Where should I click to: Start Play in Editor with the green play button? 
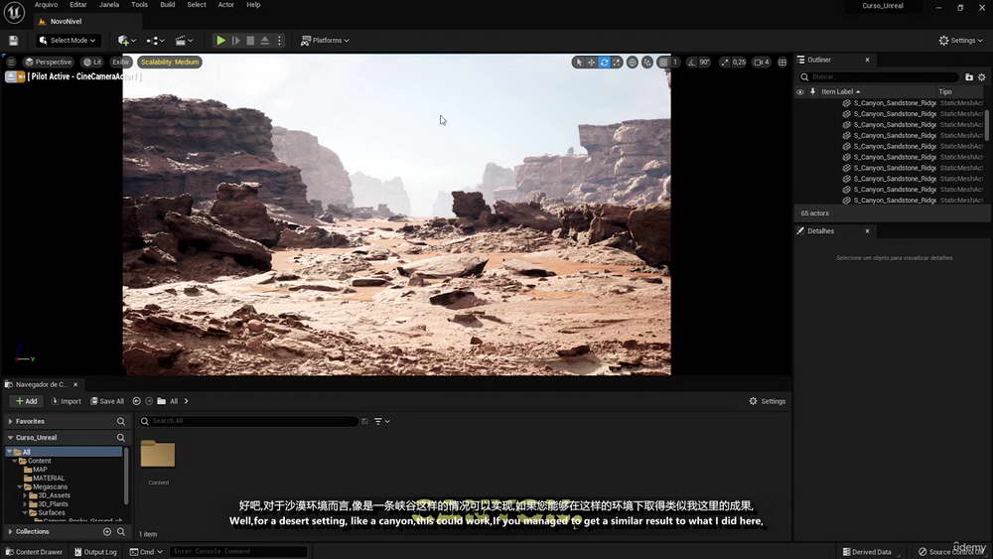221,41
